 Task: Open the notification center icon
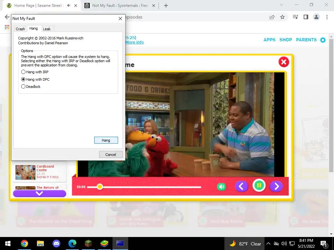(324, 244)
